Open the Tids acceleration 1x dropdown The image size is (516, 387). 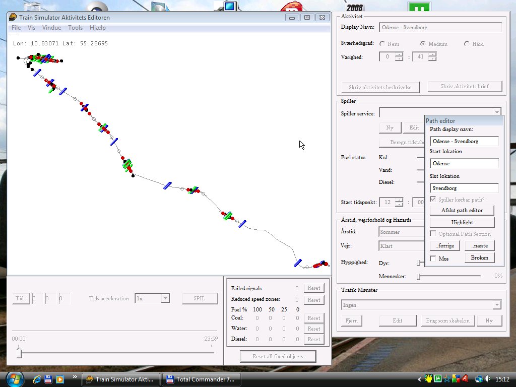point(165,298)
